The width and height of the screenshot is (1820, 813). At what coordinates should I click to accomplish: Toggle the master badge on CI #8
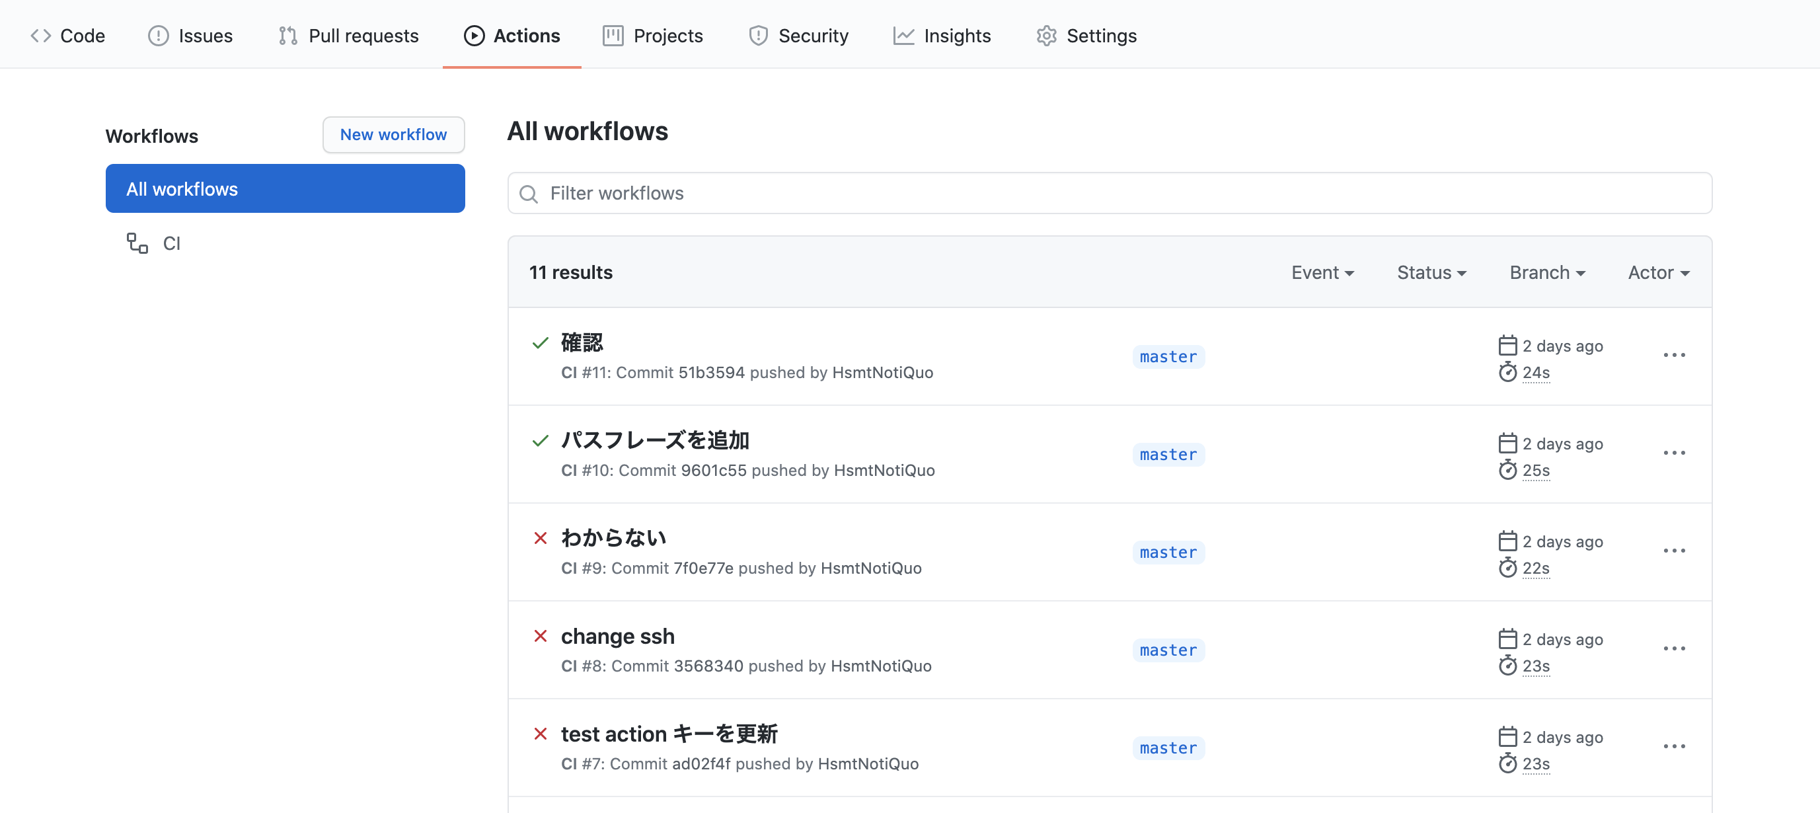1168,649
